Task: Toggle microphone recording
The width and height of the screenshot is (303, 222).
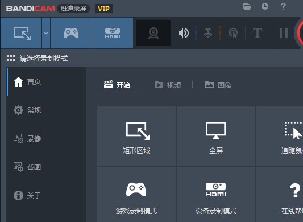Action: [x=208, y=33]
